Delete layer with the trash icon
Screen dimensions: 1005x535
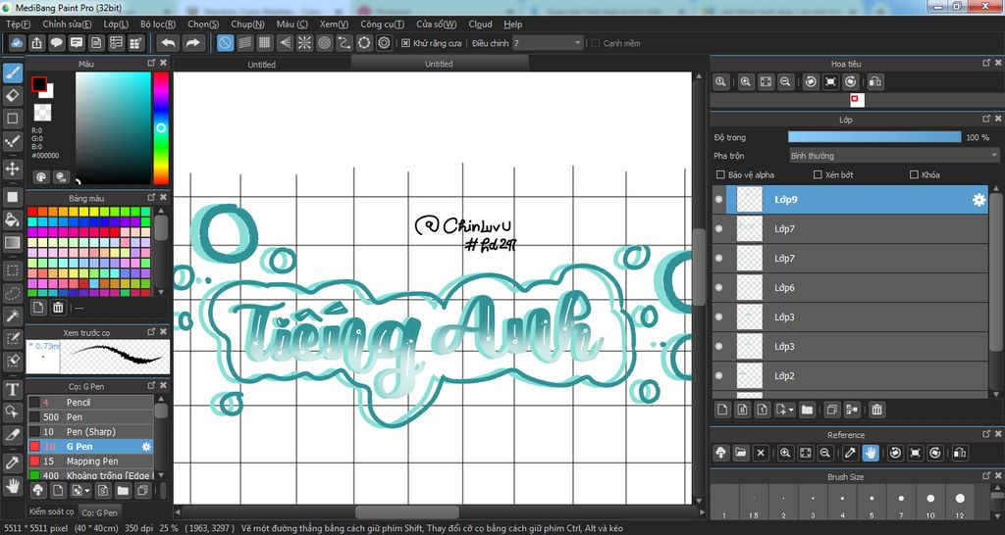876,410
